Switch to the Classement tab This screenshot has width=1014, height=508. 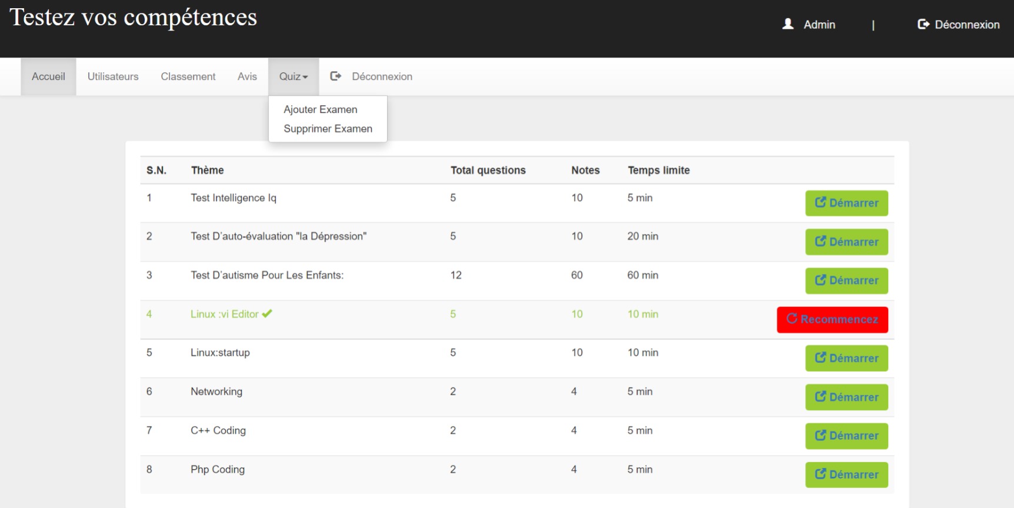(x=188, y=76)
